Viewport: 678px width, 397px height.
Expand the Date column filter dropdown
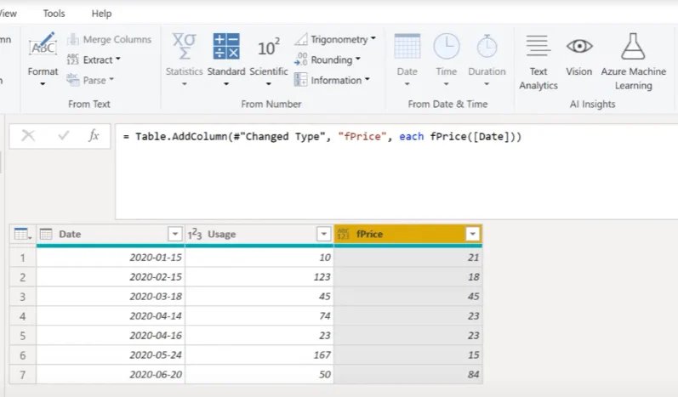174,234
